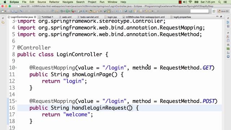Go to Next Annotation icon
Image resolution: width=231 pixels, height=130 pixels.
pyautogui.click(x=135, y=11)
